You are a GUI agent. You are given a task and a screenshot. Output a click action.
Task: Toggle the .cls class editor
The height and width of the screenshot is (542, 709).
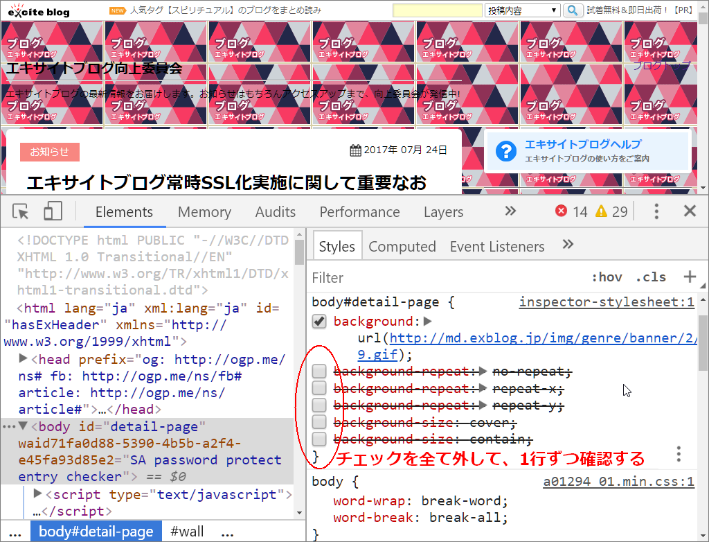point(651,277)
